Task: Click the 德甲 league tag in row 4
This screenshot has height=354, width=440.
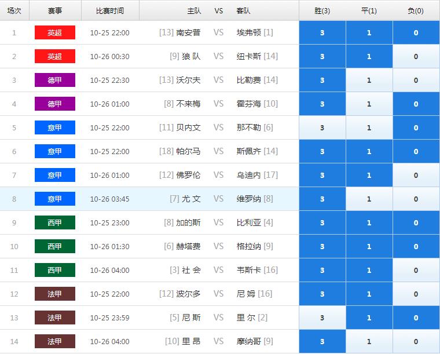Action: [55, 104]
